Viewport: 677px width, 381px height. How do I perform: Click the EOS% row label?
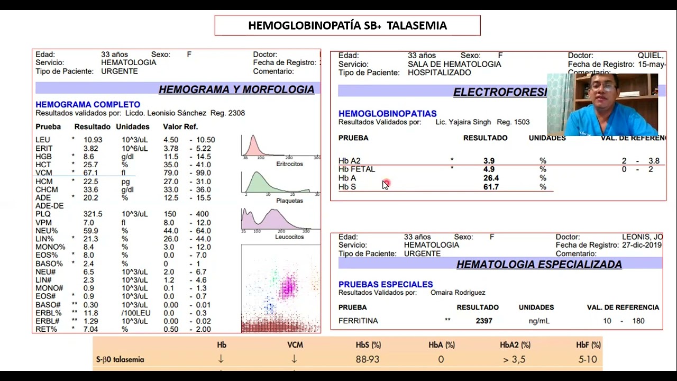(x=47, y=256)
